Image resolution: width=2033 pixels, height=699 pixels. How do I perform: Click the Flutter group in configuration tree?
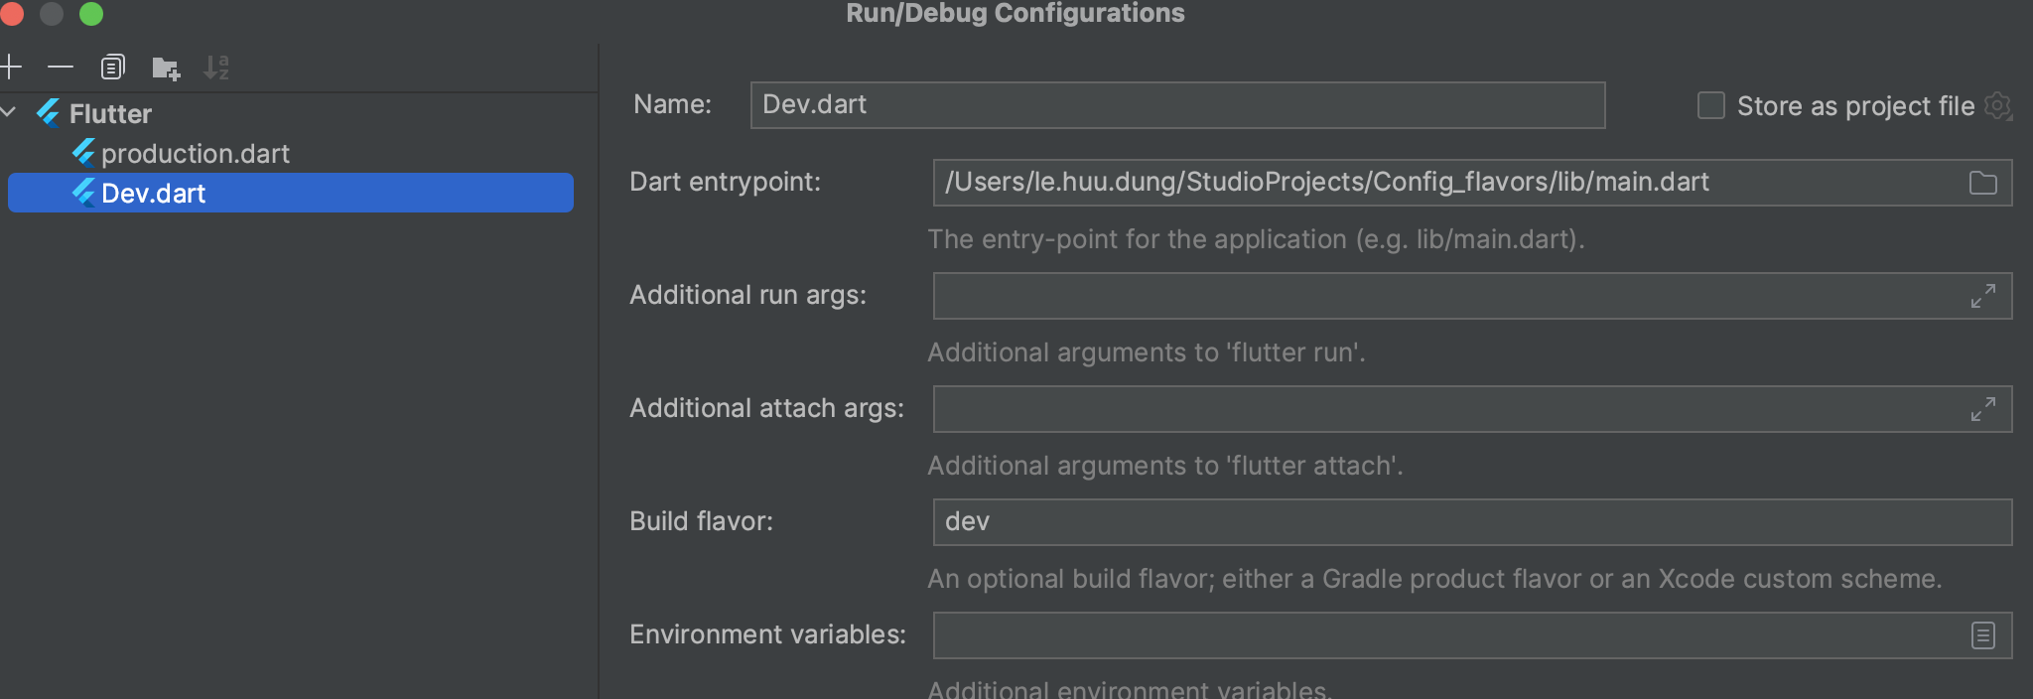(x=110, y=114)
